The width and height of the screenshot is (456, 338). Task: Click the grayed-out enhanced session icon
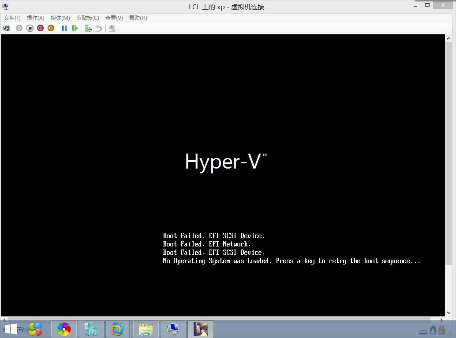pos(112,28)
